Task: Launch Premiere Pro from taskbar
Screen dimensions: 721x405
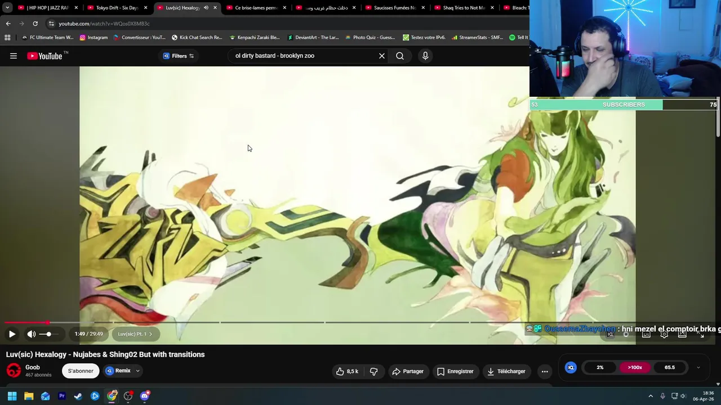Action: (62, 396)
